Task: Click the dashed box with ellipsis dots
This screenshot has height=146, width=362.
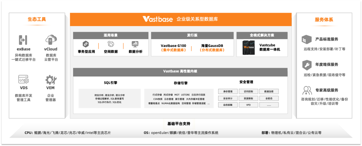Action: (x=269, y=105)
